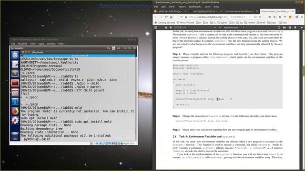Viewport: 305px width, 171px height.
Task: Click VirtualBox Right Ctrl host key indicator
Action: pos(128,143)
